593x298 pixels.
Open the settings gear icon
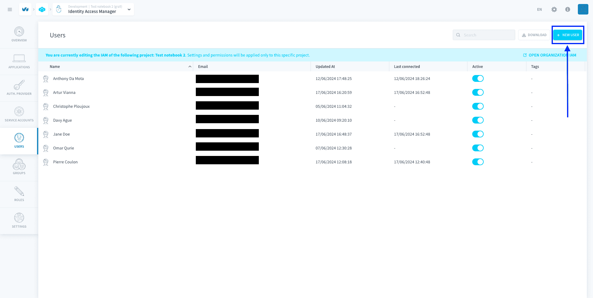tap(554, 10)
